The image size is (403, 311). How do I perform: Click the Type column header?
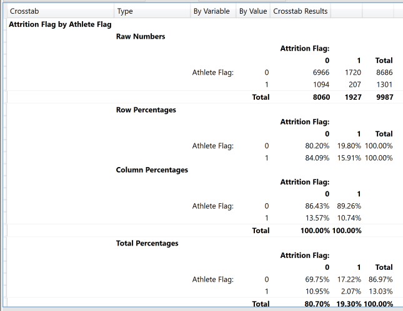click(x=152, y=11)
